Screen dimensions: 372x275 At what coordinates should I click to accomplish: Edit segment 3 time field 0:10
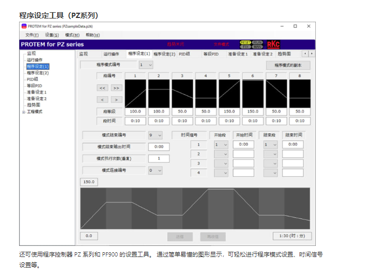coord(182,121)
